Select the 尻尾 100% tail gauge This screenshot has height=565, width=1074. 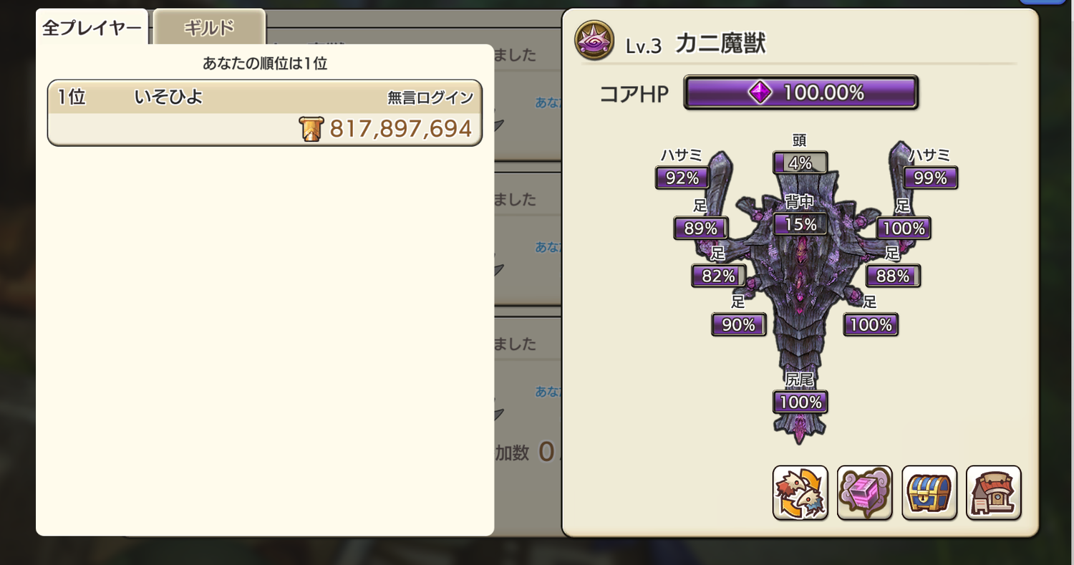click(800, 402)
